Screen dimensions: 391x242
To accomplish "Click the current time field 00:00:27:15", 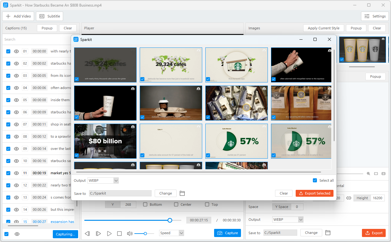I will 199,220.
